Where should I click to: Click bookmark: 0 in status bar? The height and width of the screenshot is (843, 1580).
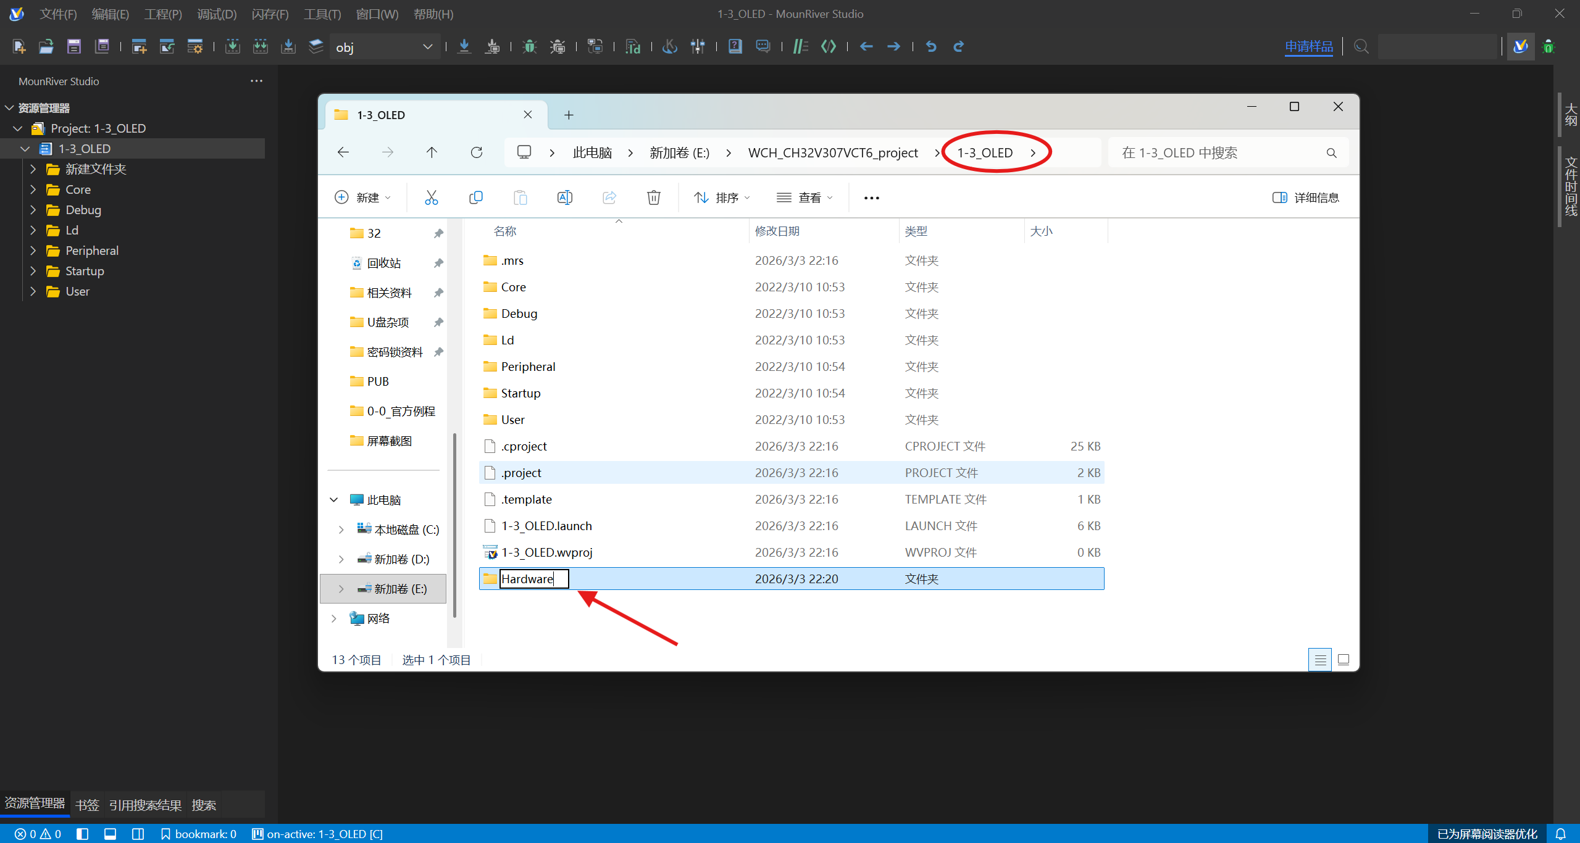coord(198,834)
